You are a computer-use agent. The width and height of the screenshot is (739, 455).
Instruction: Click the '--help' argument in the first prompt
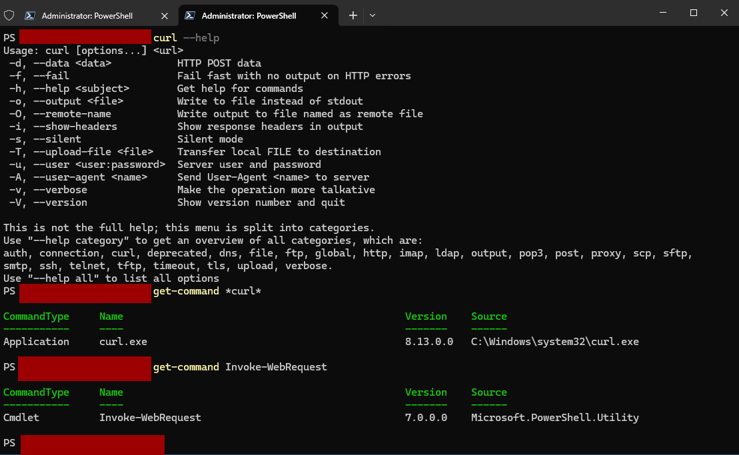201,38
